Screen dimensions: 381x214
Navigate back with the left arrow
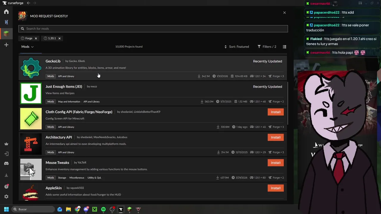28,3
